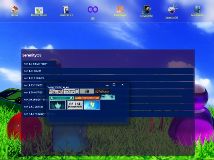Click the purple infinity ISX icon
Image resolution: width=214 pixels, height=160 pixels.
pyautogui.click(x=93, y=9)
